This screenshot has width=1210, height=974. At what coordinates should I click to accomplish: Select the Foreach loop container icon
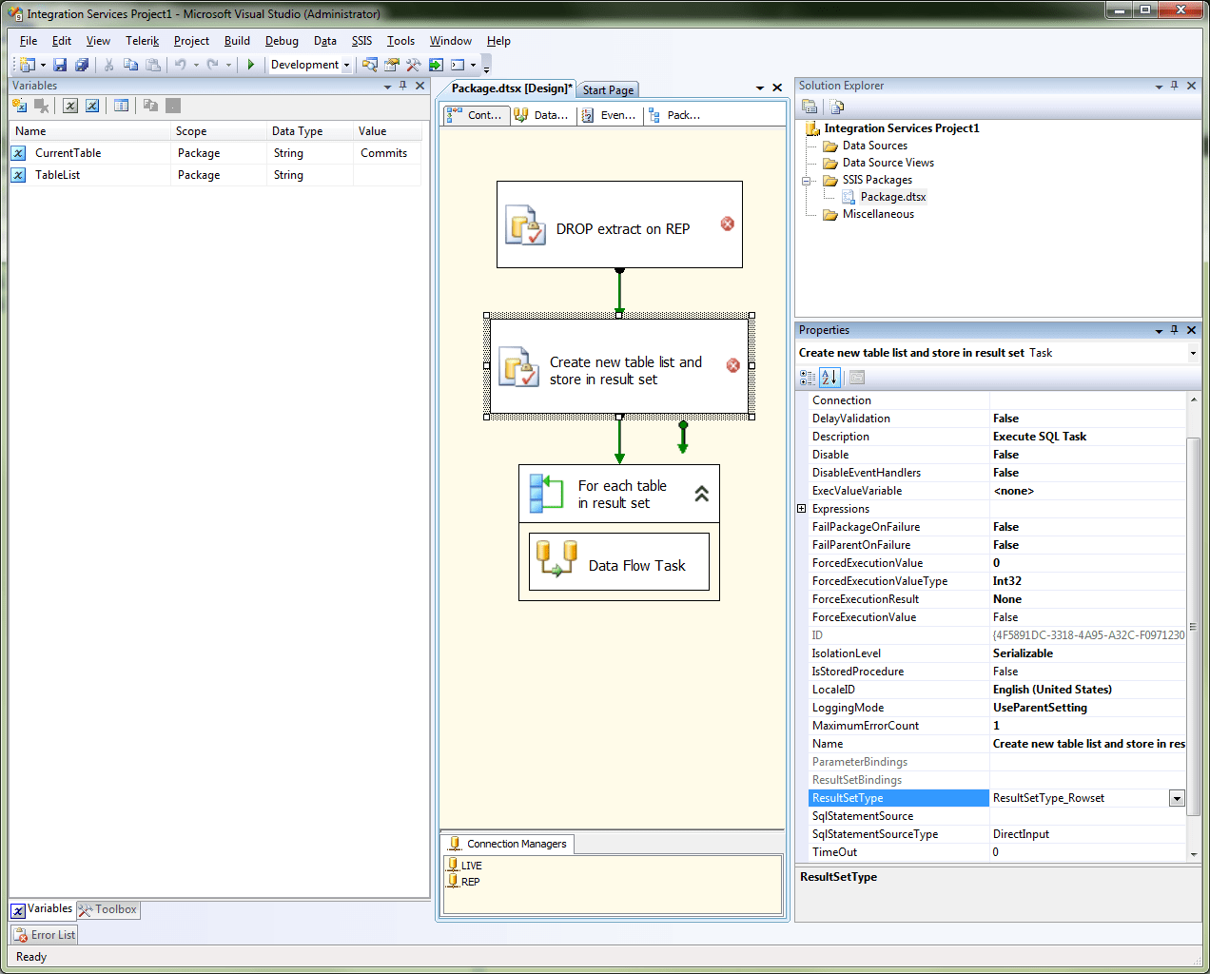(x=547, y=493)
